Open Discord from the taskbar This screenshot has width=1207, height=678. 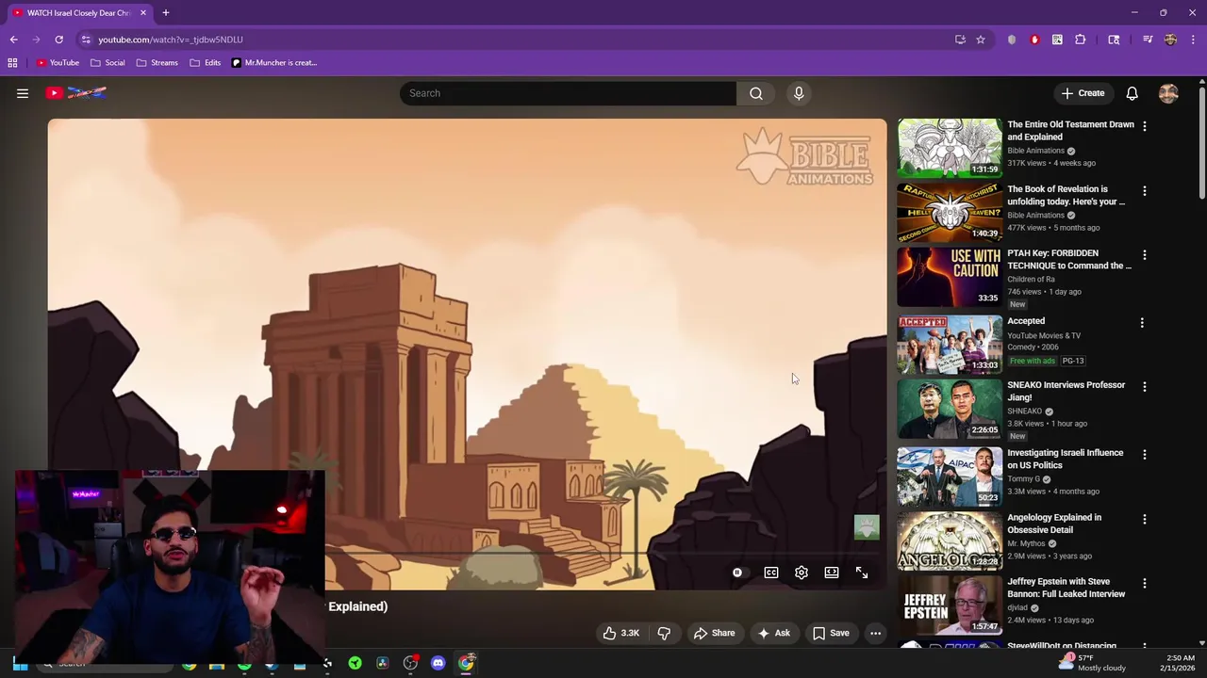tap(438, 663)
